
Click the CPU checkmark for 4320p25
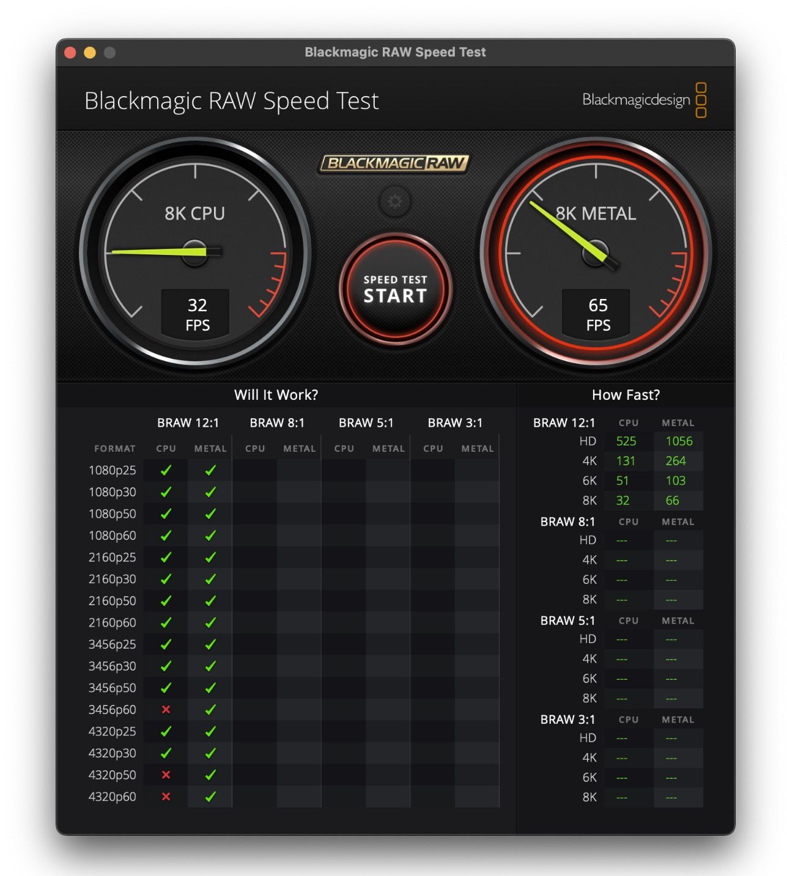click(166, 731)
